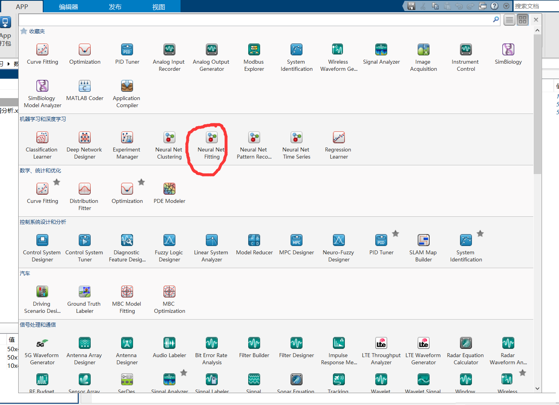Open the help question mark icon
This screenshot has width=559, height=405.
click(x=494, y=6)
